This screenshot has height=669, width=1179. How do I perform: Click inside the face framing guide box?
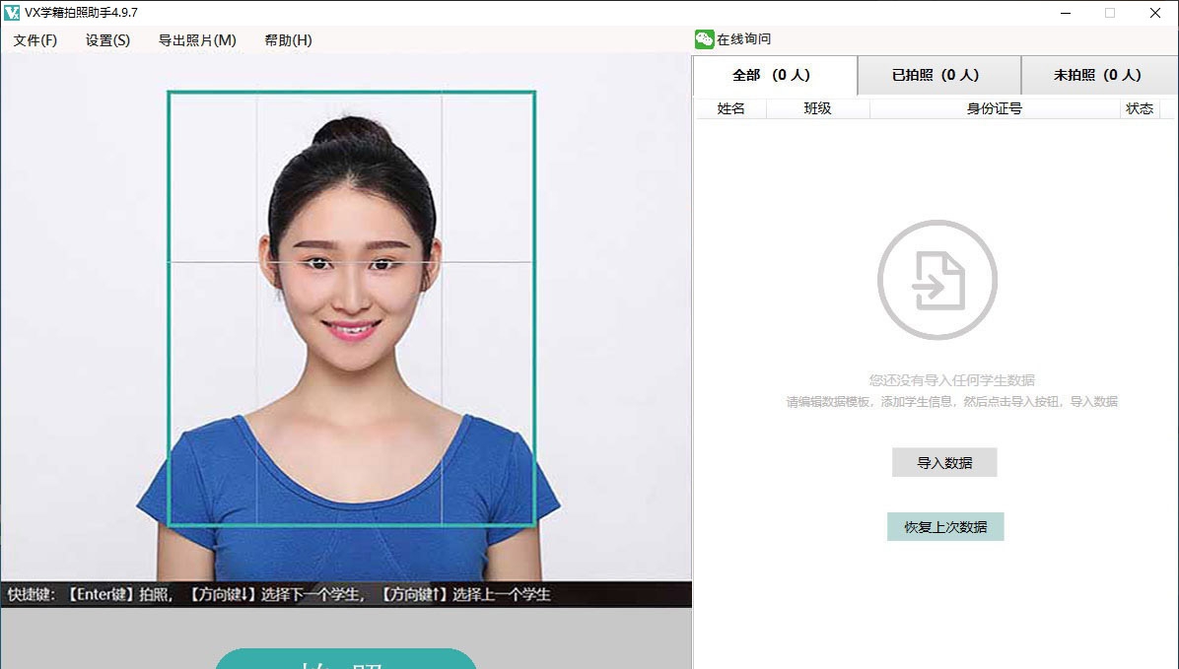pyautogui.click(x=351, y=305)
